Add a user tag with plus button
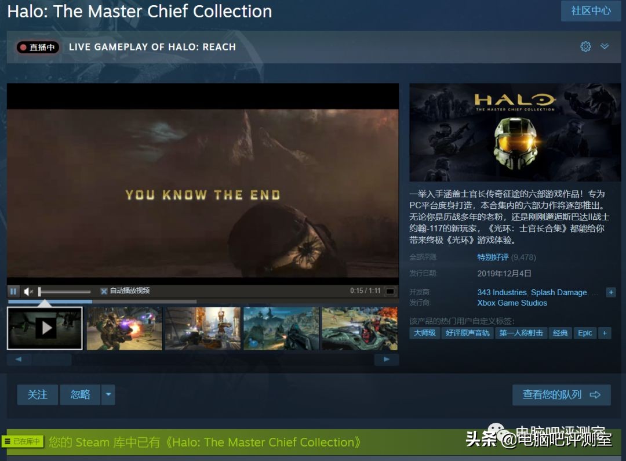 (605, 333)
